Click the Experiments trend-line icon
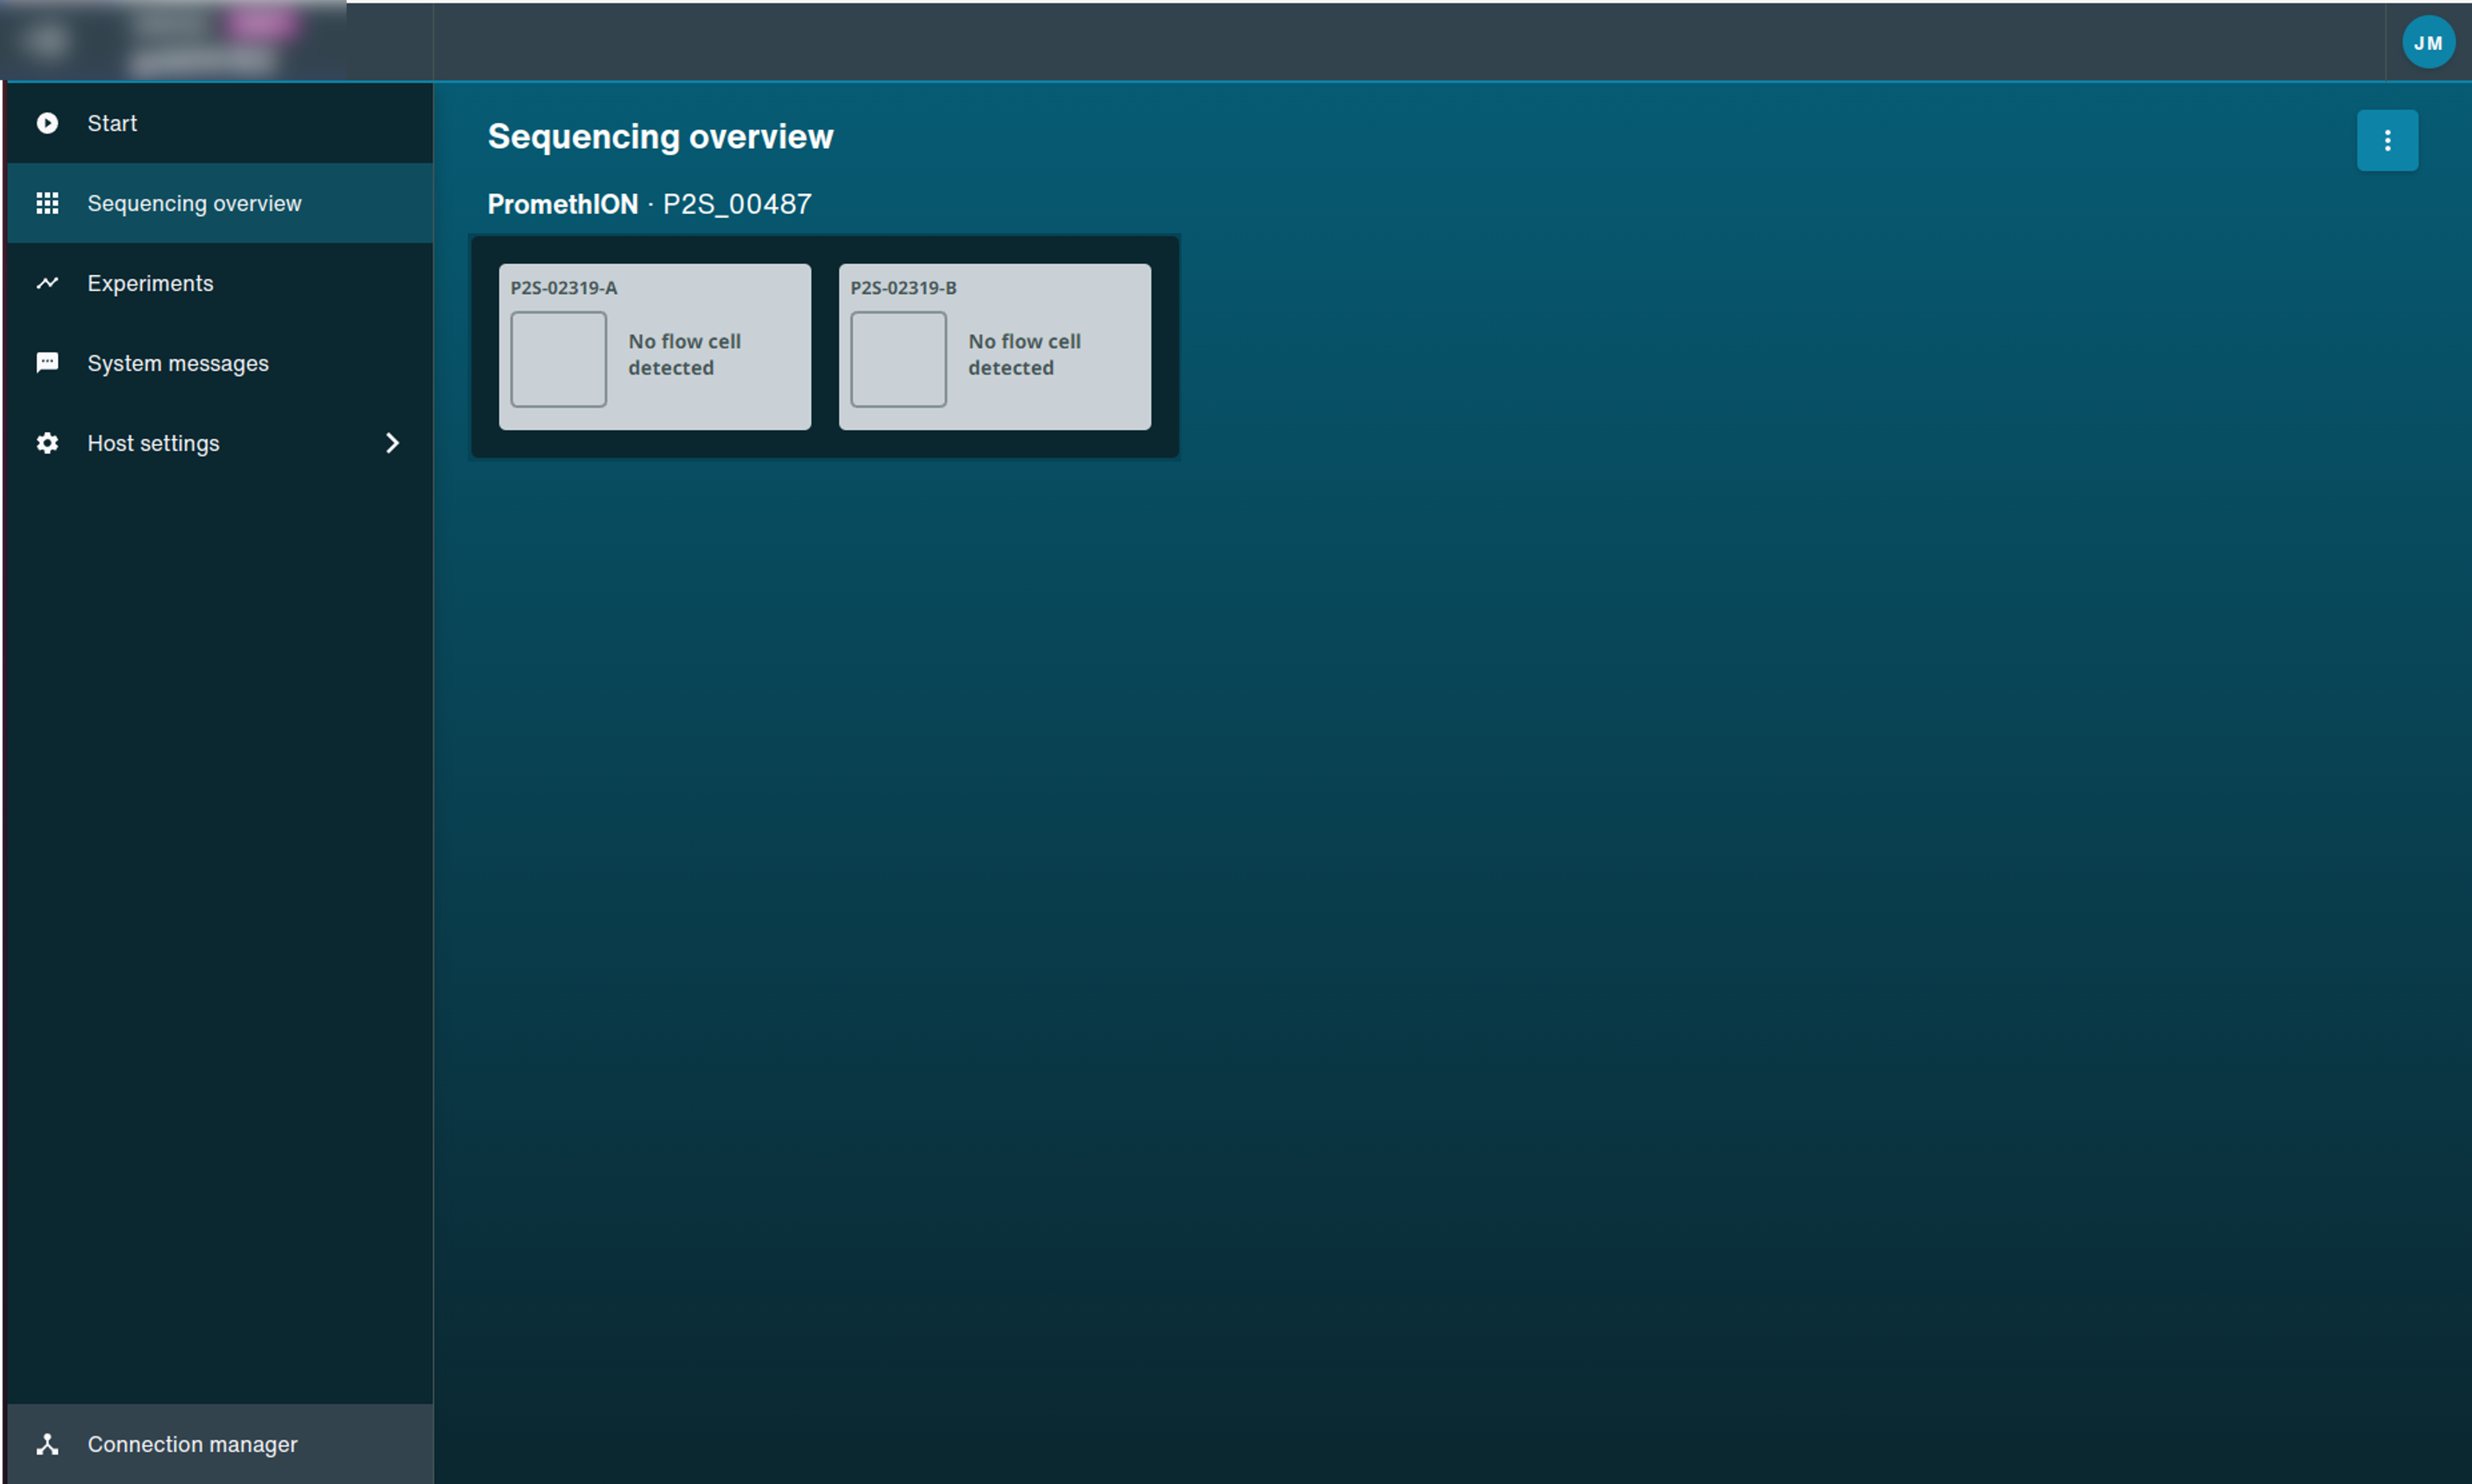This screenshot has height=1484, width=2472. [x=47, y=283]
